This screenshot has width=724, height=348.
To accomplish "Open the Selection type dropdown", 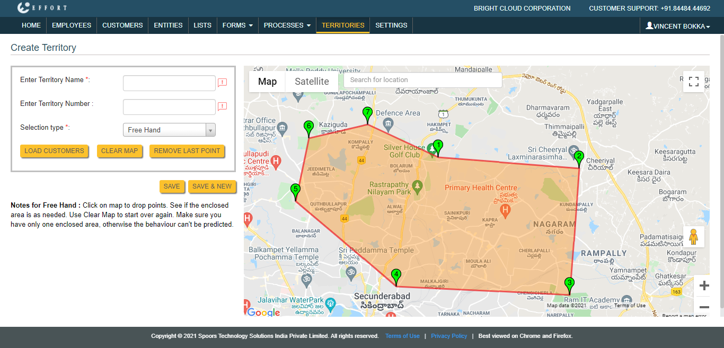I will pyautogui.click(x=169, y=130).
